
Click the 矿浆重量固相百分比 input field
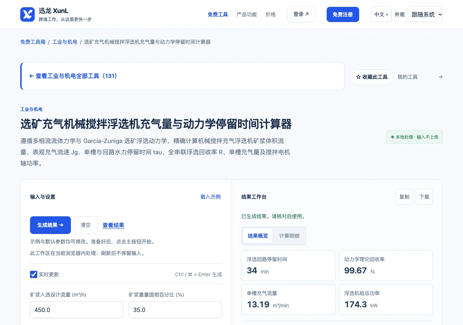tap(175, 310)
